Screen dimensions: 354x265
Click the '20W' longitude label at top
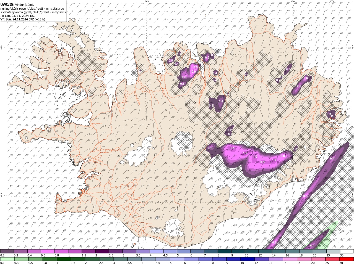tap(147, 1)
